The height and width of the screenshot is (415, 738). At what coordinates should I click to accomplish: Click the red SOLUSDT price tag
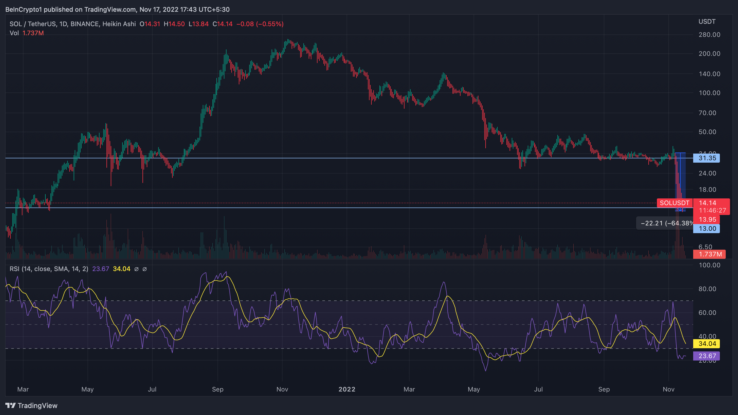(674, 203)
